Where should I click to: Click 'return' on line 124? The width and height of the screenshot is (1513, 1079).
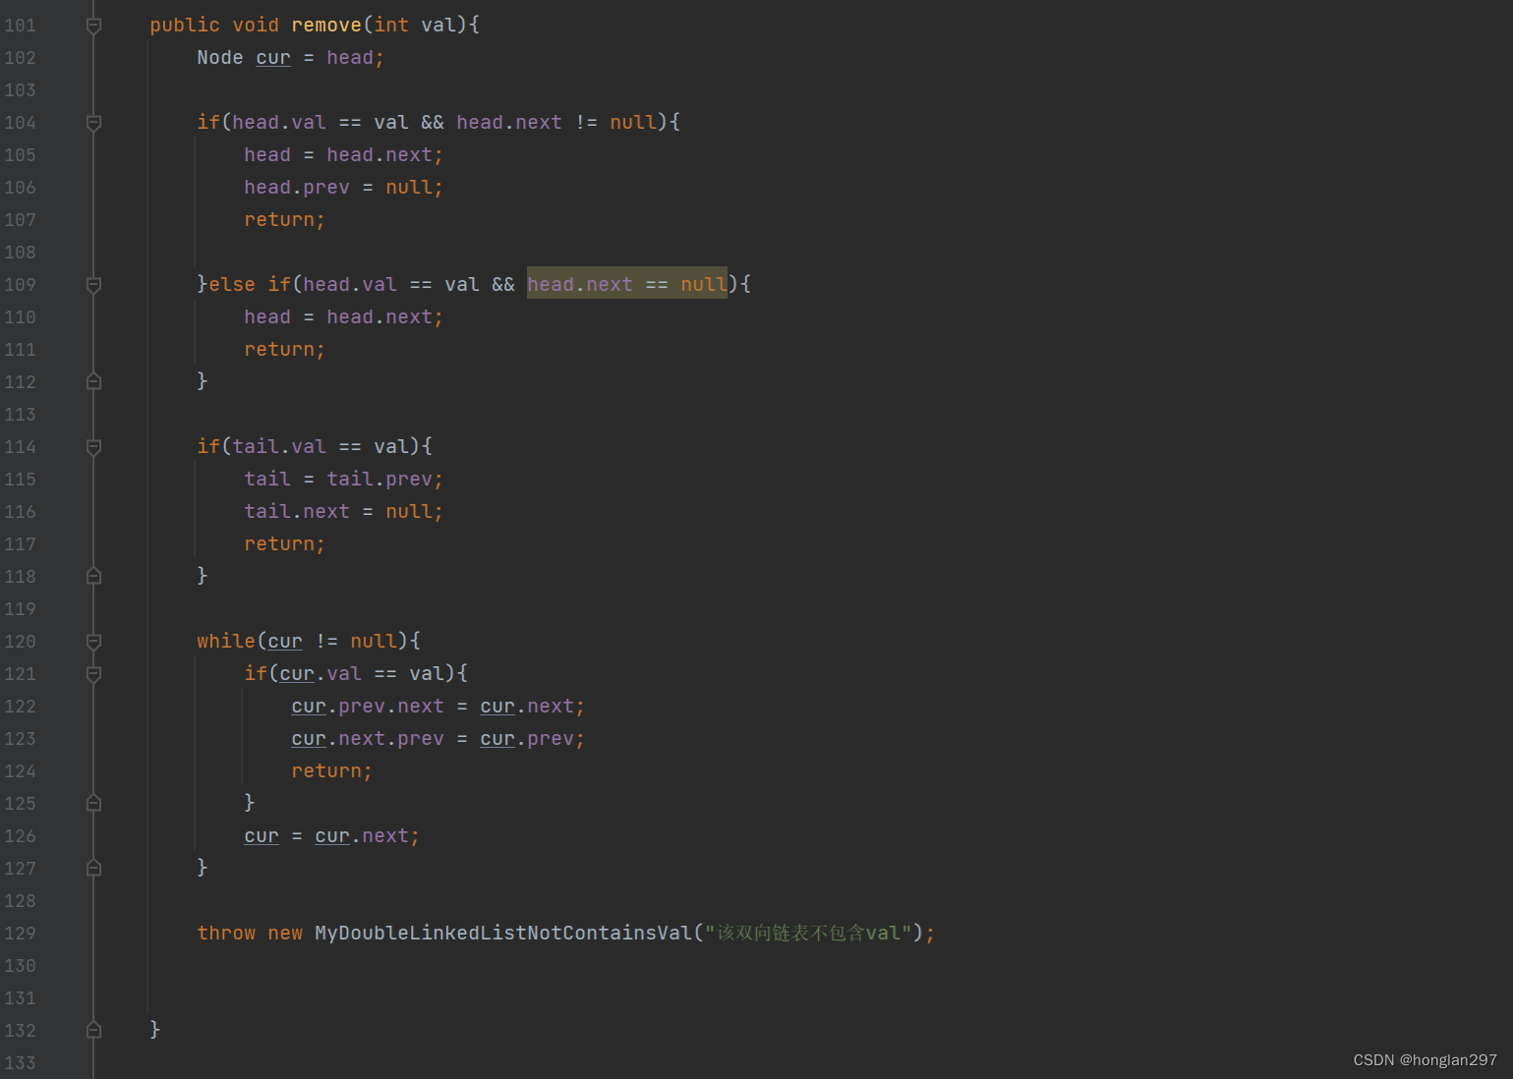(326, 770)
